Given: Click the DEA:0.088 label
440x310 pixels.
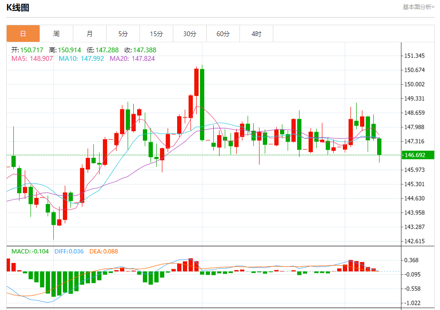Looking at the screenshot, I should [x=104, y=252].
